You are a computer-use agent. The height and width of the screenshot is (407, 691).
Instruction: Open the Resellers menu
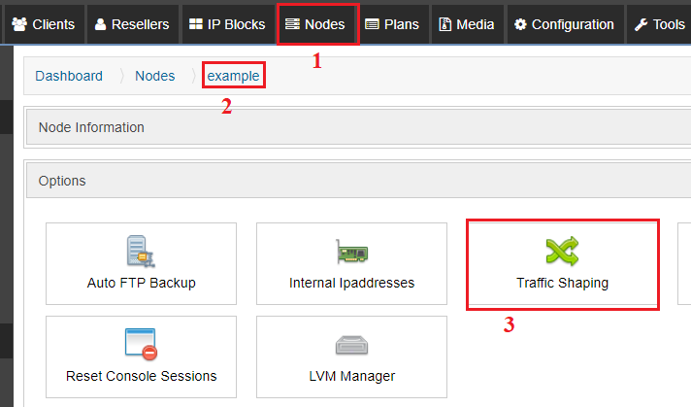coord(132,24)
